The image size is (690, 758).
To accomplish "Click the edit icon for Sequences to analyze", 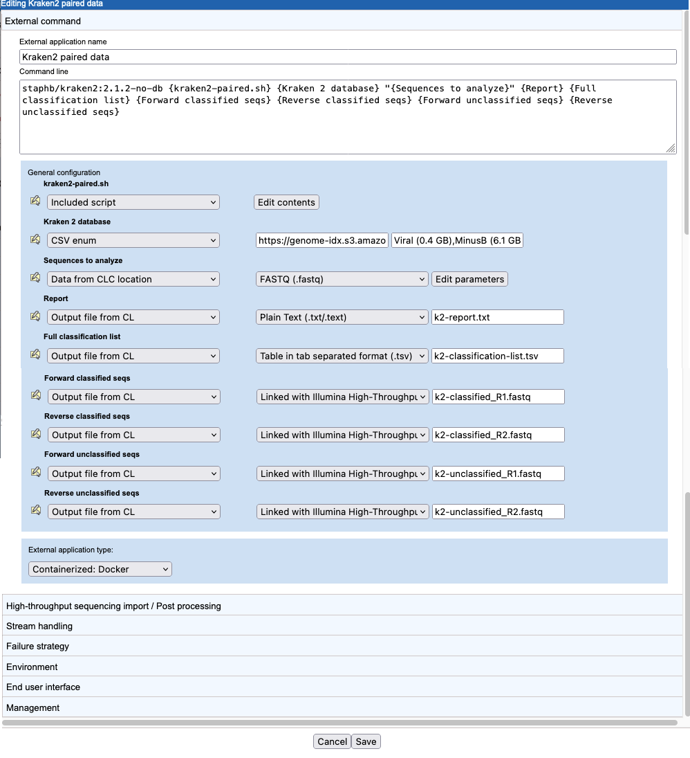I will (36, 277).
